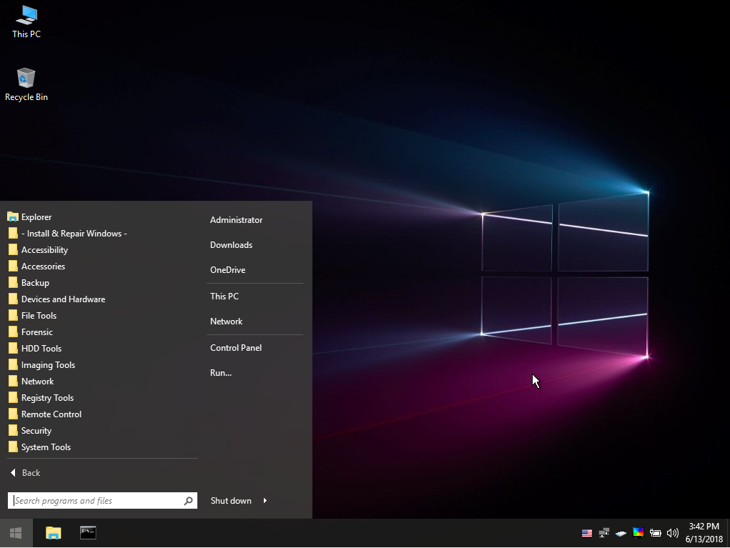This screenshot has width=730, height=548.
Task: Click the show desktop strip at taskbar end
Action: click(x=728, y=533)
